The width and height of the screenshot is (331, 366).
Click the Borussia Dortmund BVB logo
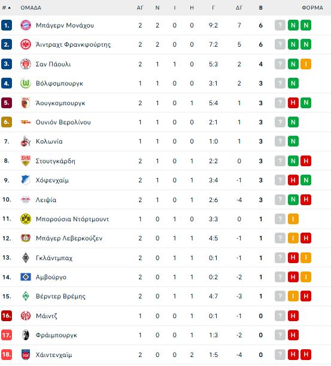26,219
